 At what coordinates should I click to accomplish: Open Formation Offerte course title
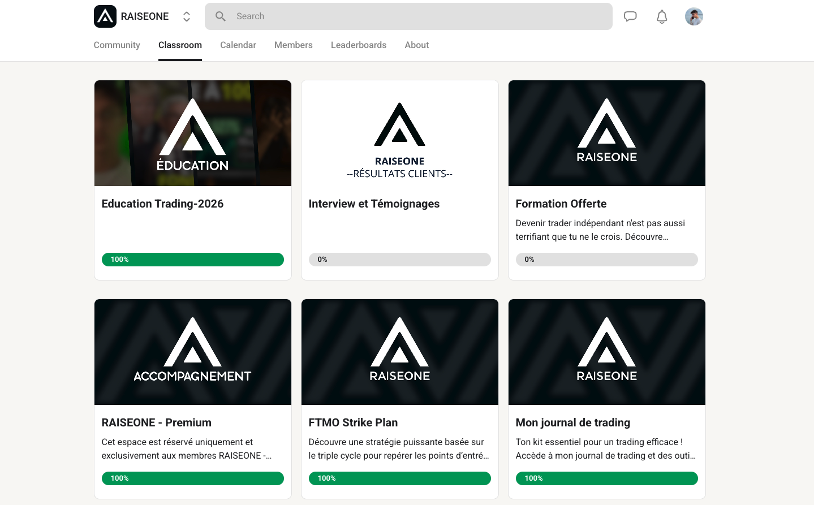click(561, 204)
